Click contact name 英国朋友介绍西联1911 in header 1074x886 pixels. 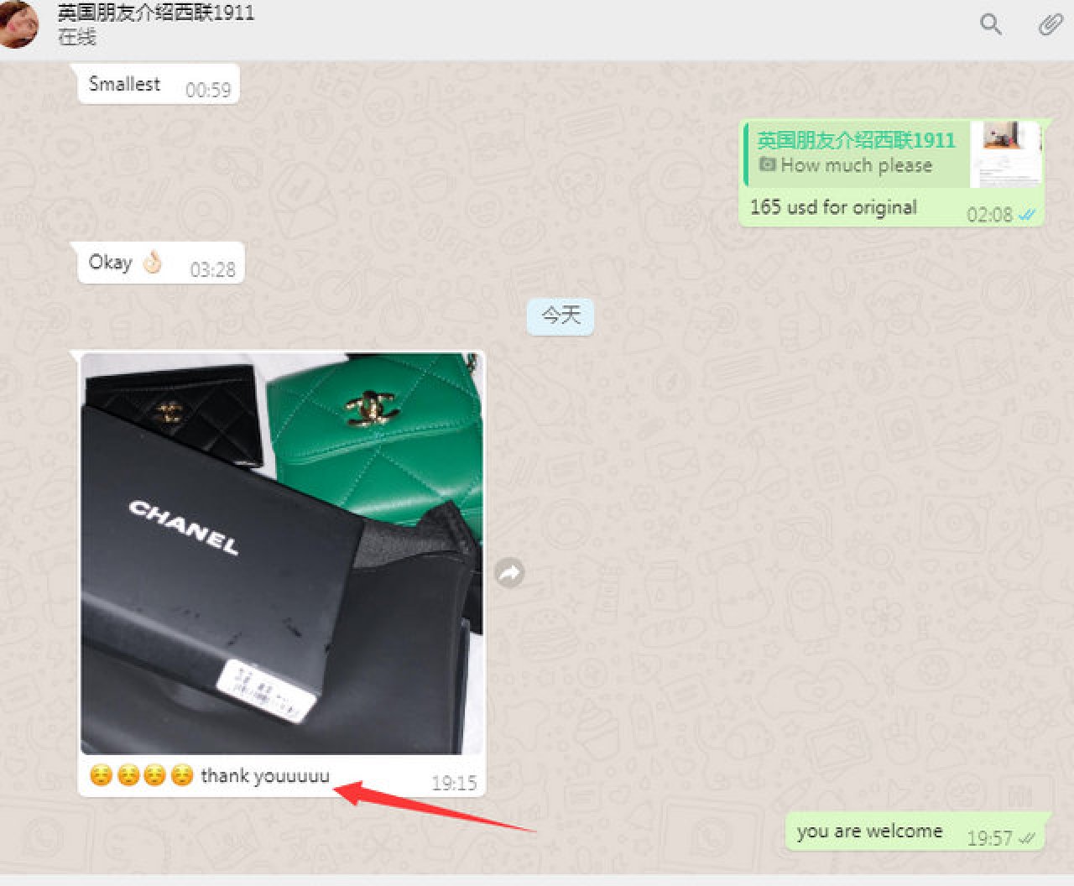coord(156,13)
